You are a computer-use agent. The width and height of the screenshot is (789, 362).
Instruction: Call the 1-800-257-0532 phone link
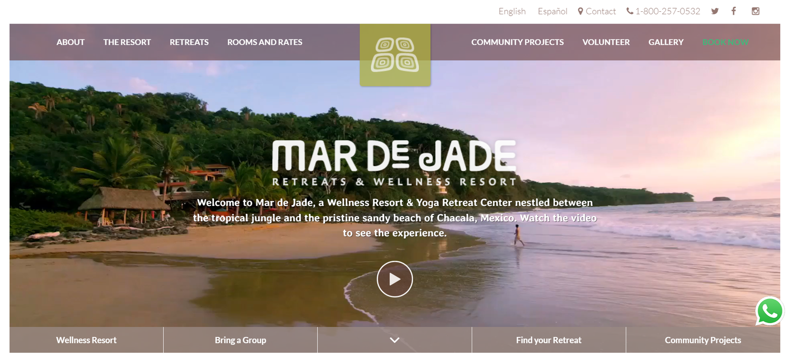click(663, 11)
